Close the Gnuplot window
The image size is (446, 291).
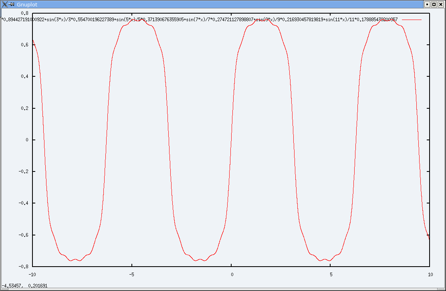pos(441,4)
